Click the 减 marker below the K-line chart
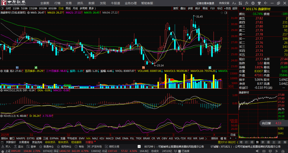Screen dimensions: 288x153 36,67
